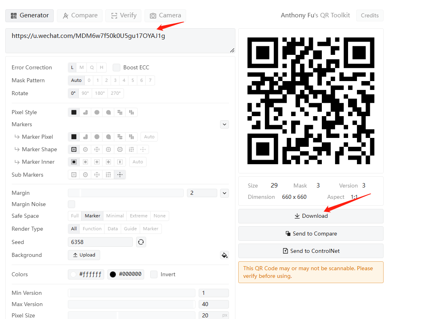426x319 pixels.
Task: Select square Marker Pixel icon
Action: point(74,137)
